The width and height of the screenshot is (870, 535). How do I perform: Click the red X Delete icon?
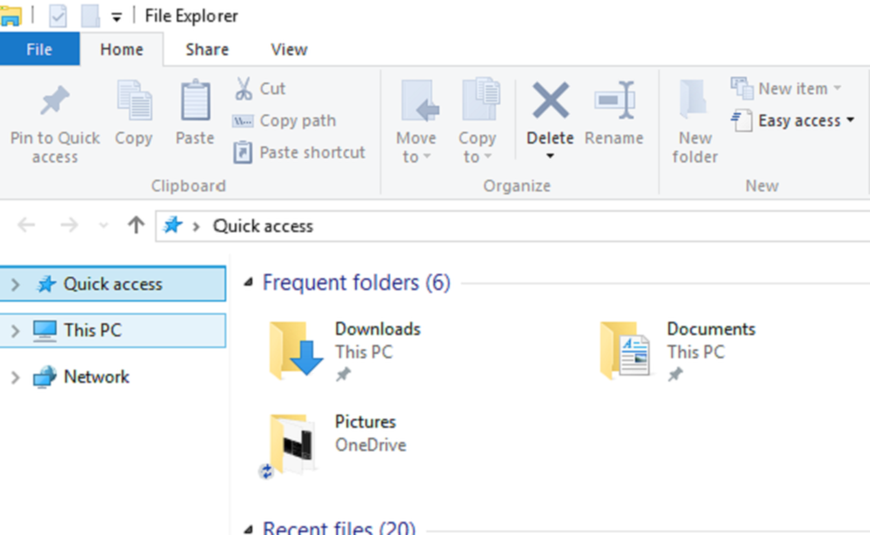[x=550, y=102]
